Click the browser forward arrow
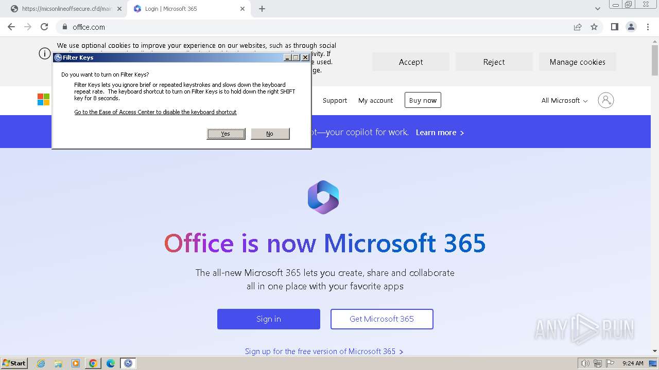 point(28,27)
